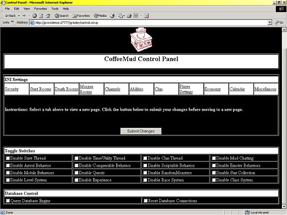
Task: Check Disable Emoter Behaviors
Action: click(x=214, y=166)
